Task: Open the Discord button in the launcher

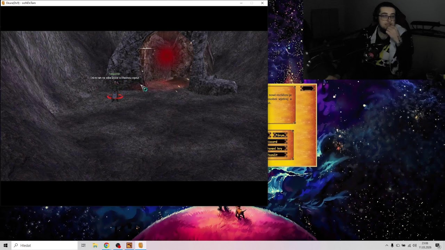Action: (277, 142)
